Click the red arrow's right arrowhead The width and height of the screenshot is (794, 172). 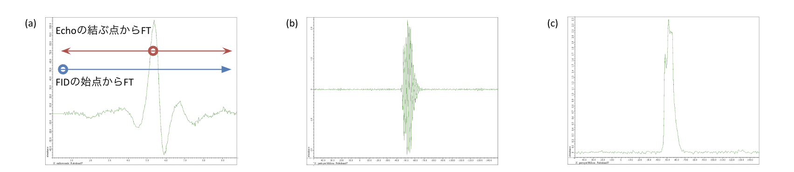227,51
